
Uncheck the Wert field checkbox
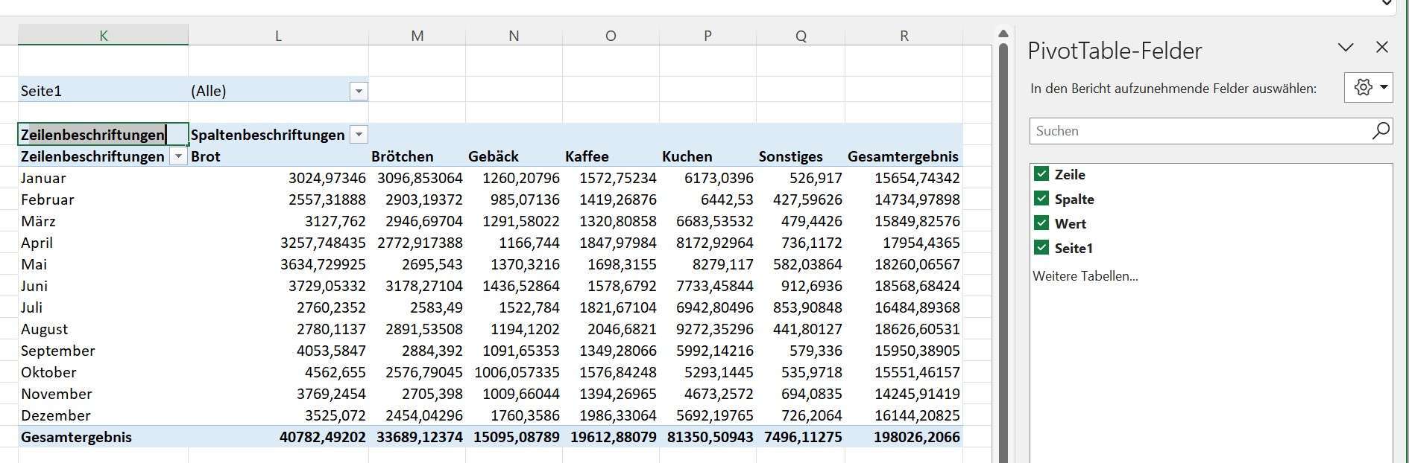point(1041,223)
